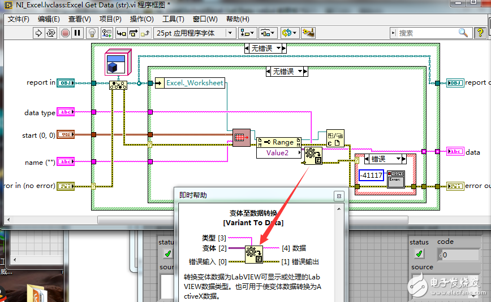Close the 即时帮助 context help window
The image size is (491, 302).
click(x=339, y=196)
